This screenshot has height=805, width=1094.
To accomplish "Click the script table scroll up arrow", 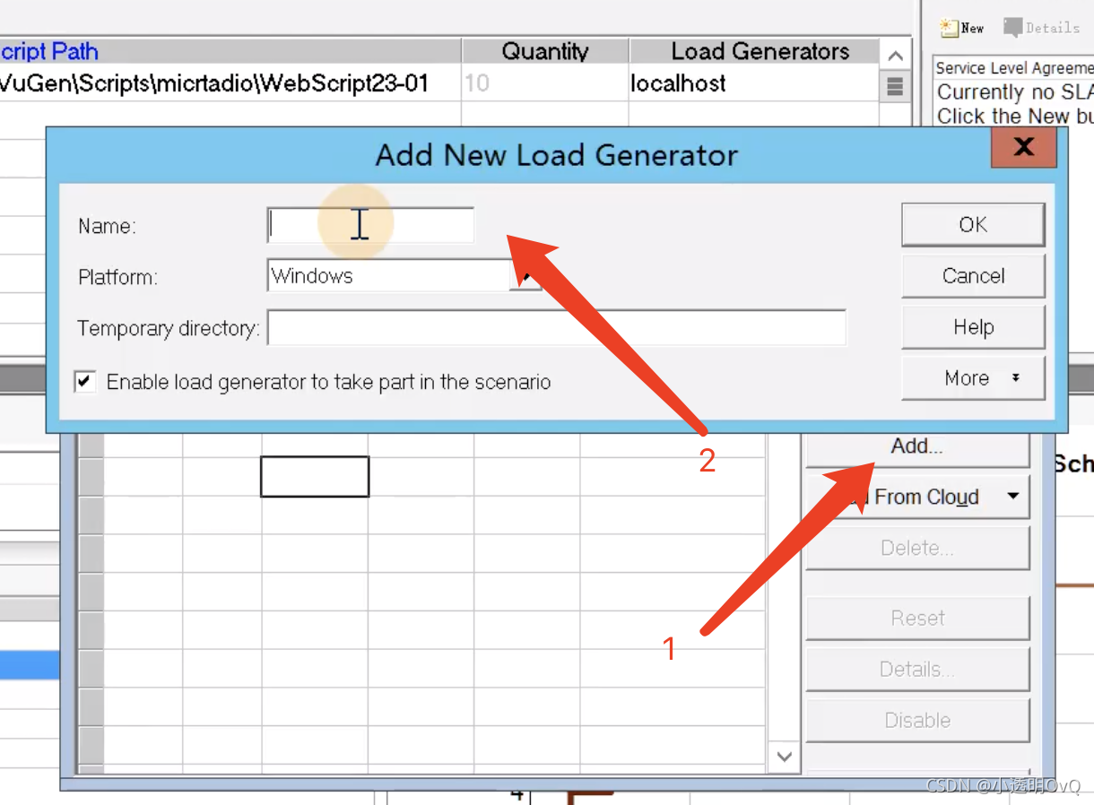I will point(894,56).
